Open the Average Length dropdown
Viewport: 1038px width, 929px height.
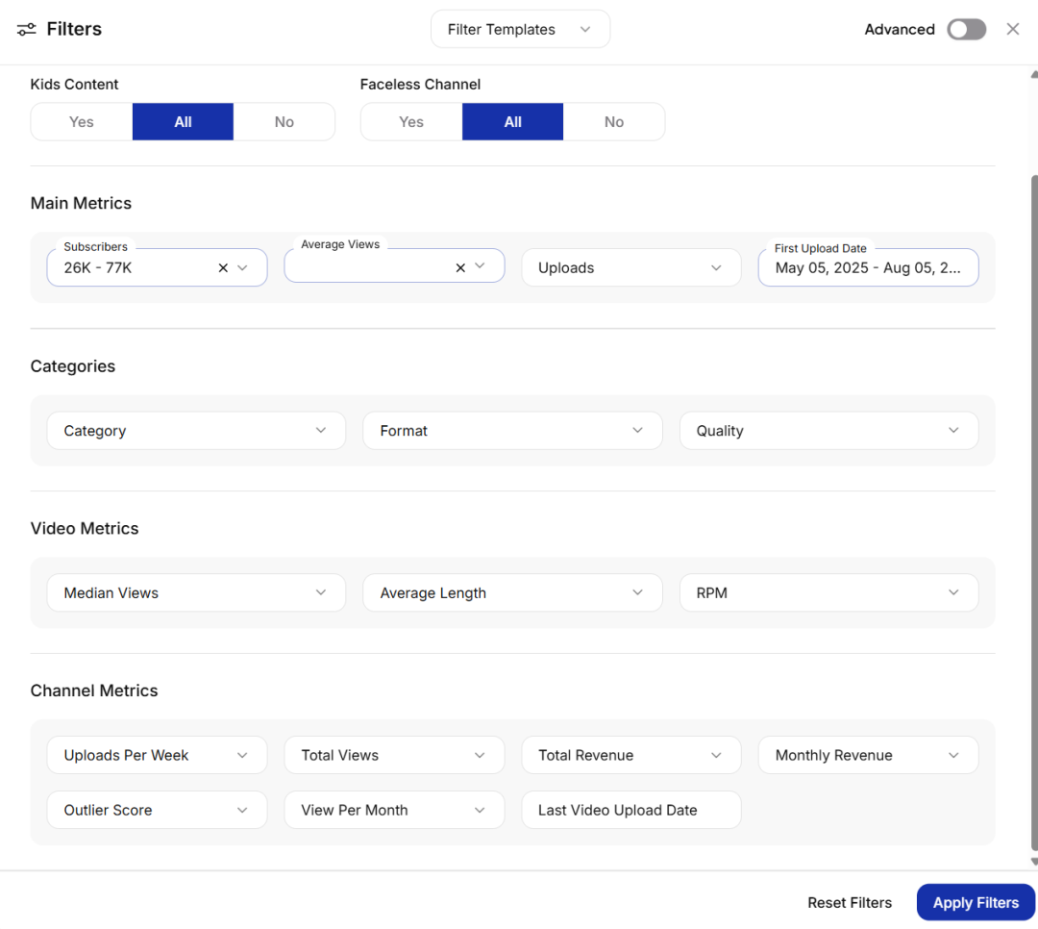pos(512,593)
